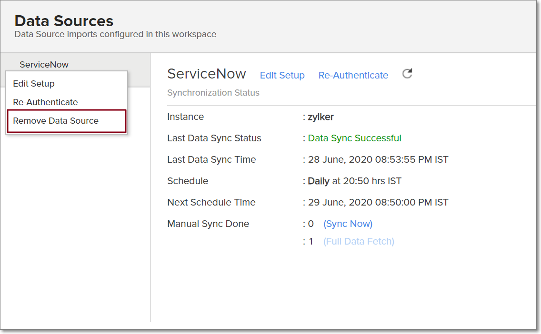541x334 pixels.
Task: Select Remove Data Source menu entry
Action: point(56,121)
